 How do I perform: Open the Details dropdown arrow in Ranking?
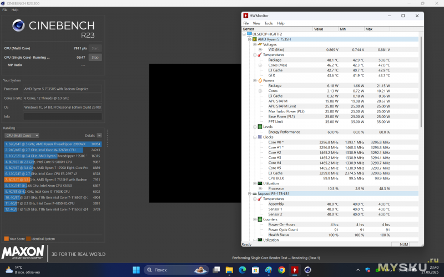coord(99,135)
